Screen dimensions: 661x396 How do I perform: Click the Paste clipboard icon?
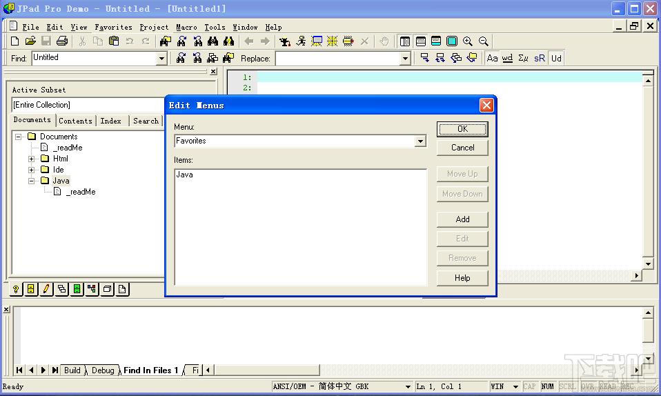tap(113, 41)
